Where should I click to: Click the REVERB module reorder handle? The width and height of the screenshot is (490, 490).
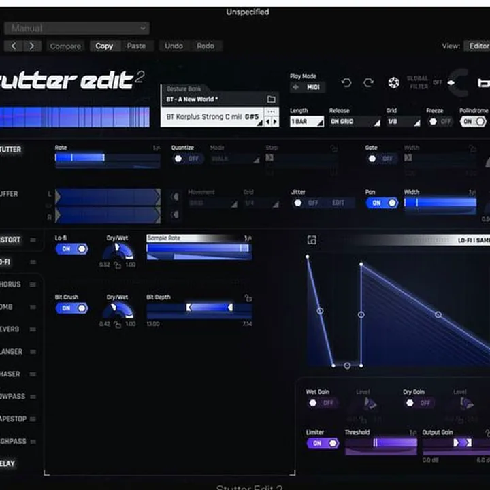33,329
